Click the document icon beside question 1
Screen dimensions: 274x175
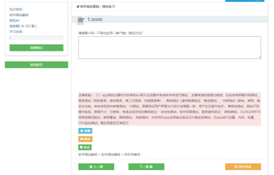click(81, 20)
